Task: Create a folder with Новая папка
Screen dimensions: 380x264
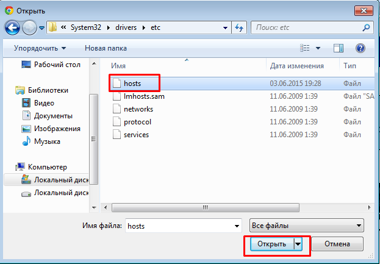Action: (106, 48)
